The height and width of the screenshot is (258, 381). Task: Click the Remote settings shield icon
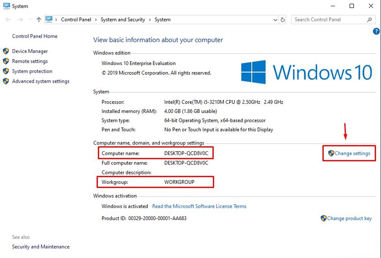coord(5,61)
